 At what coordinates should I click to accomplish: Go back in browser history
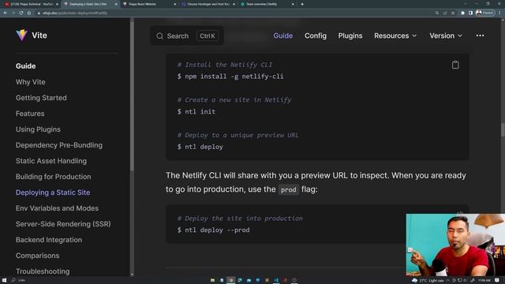click(x=6, y=13)
